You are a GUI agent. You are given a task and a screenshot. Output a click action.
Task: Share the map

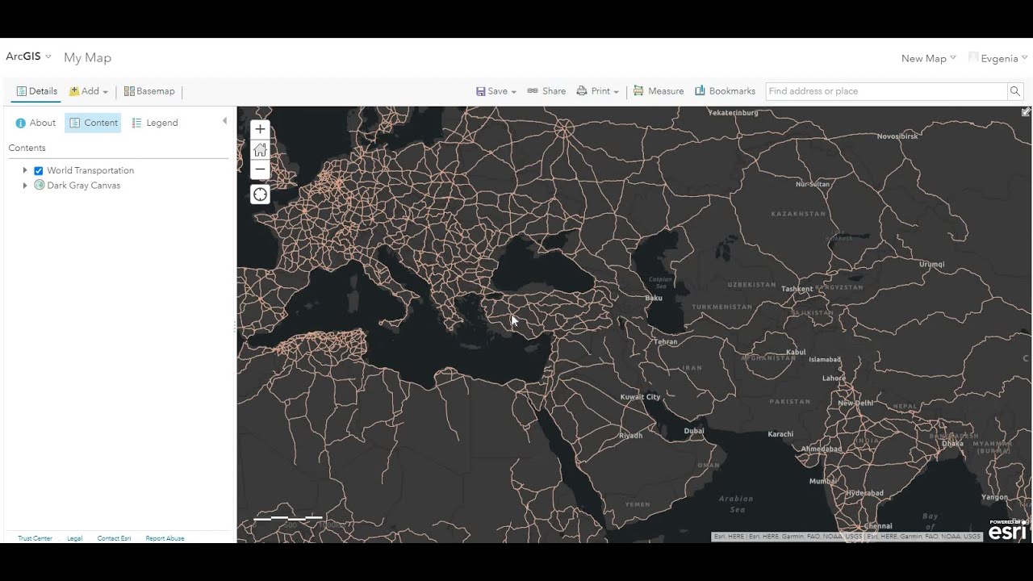[546, 91]
